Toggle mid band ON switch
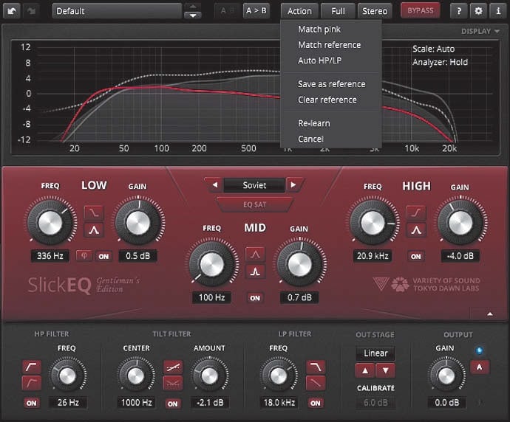Screen dimensions: 510x422 (x=255, y=298)
